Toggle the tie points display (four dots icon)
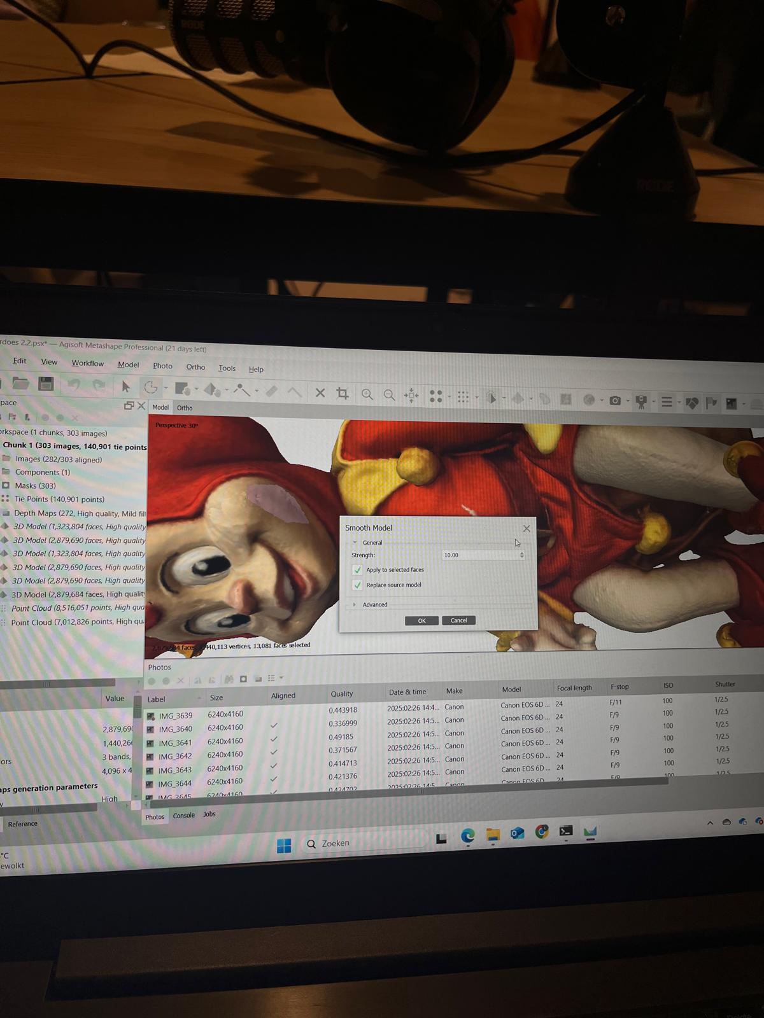The width and height of the screenshot is (764, 1018). [435, 396]
